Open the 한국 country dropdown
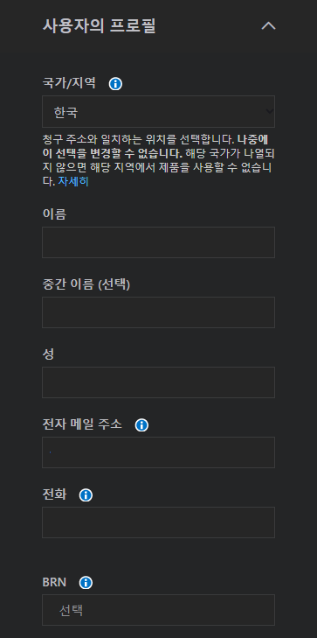This screenshot has width=317, height=638. point(158,112)
